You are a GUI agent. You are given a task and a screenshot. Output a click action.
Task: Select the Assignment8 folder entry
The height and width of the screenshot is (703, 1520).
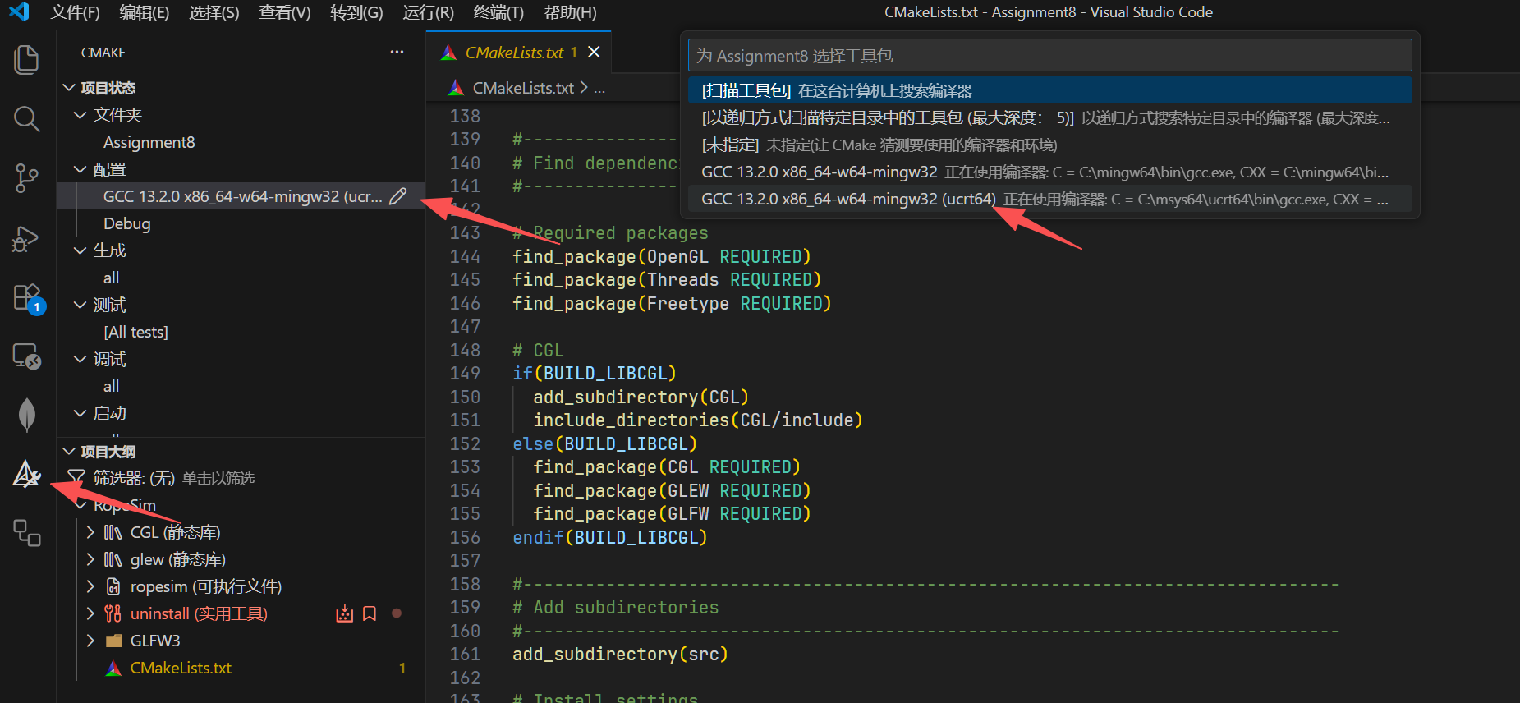click(149, 142)
